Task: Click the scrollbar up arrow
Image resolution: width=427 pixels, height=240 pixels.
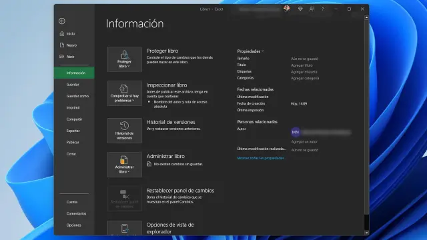Action: [366, 17]
